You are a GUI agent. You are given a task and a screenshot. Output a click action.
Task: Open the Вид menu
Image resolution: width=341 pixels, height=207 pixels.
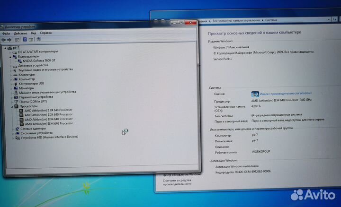pyautogui.click(x=33, y=33)
